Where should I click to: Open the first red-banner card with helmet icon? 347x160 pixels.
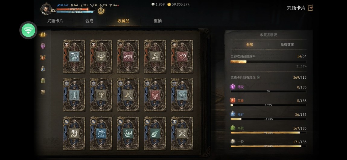pyautogui.click(x=74, y=56)
